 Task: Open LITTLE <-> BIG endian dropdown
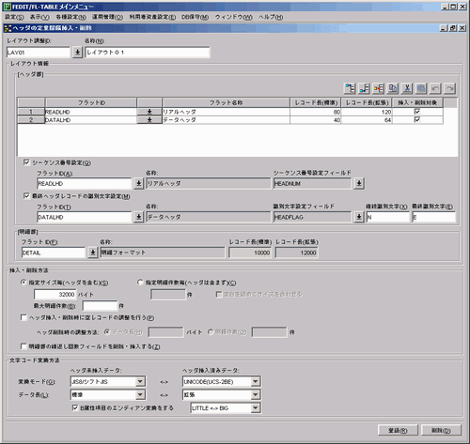[256, 408]
